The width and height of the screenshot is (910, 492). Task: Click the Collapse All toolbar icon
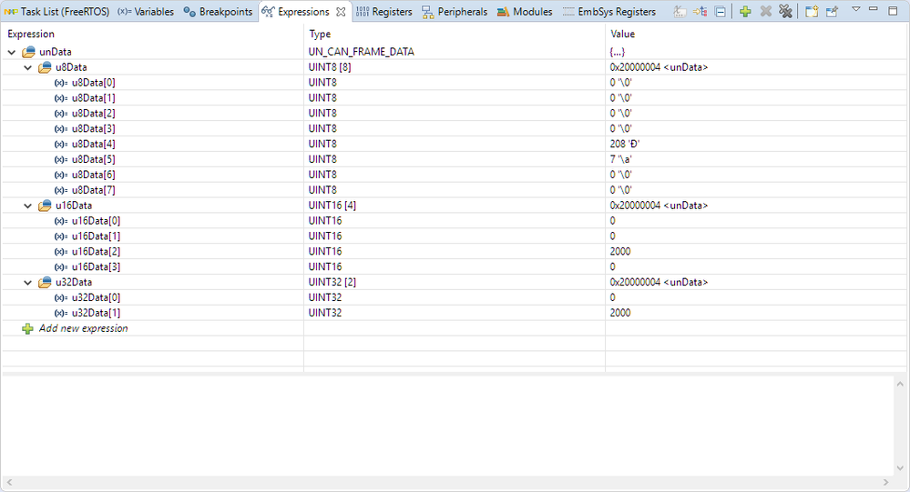721,12
